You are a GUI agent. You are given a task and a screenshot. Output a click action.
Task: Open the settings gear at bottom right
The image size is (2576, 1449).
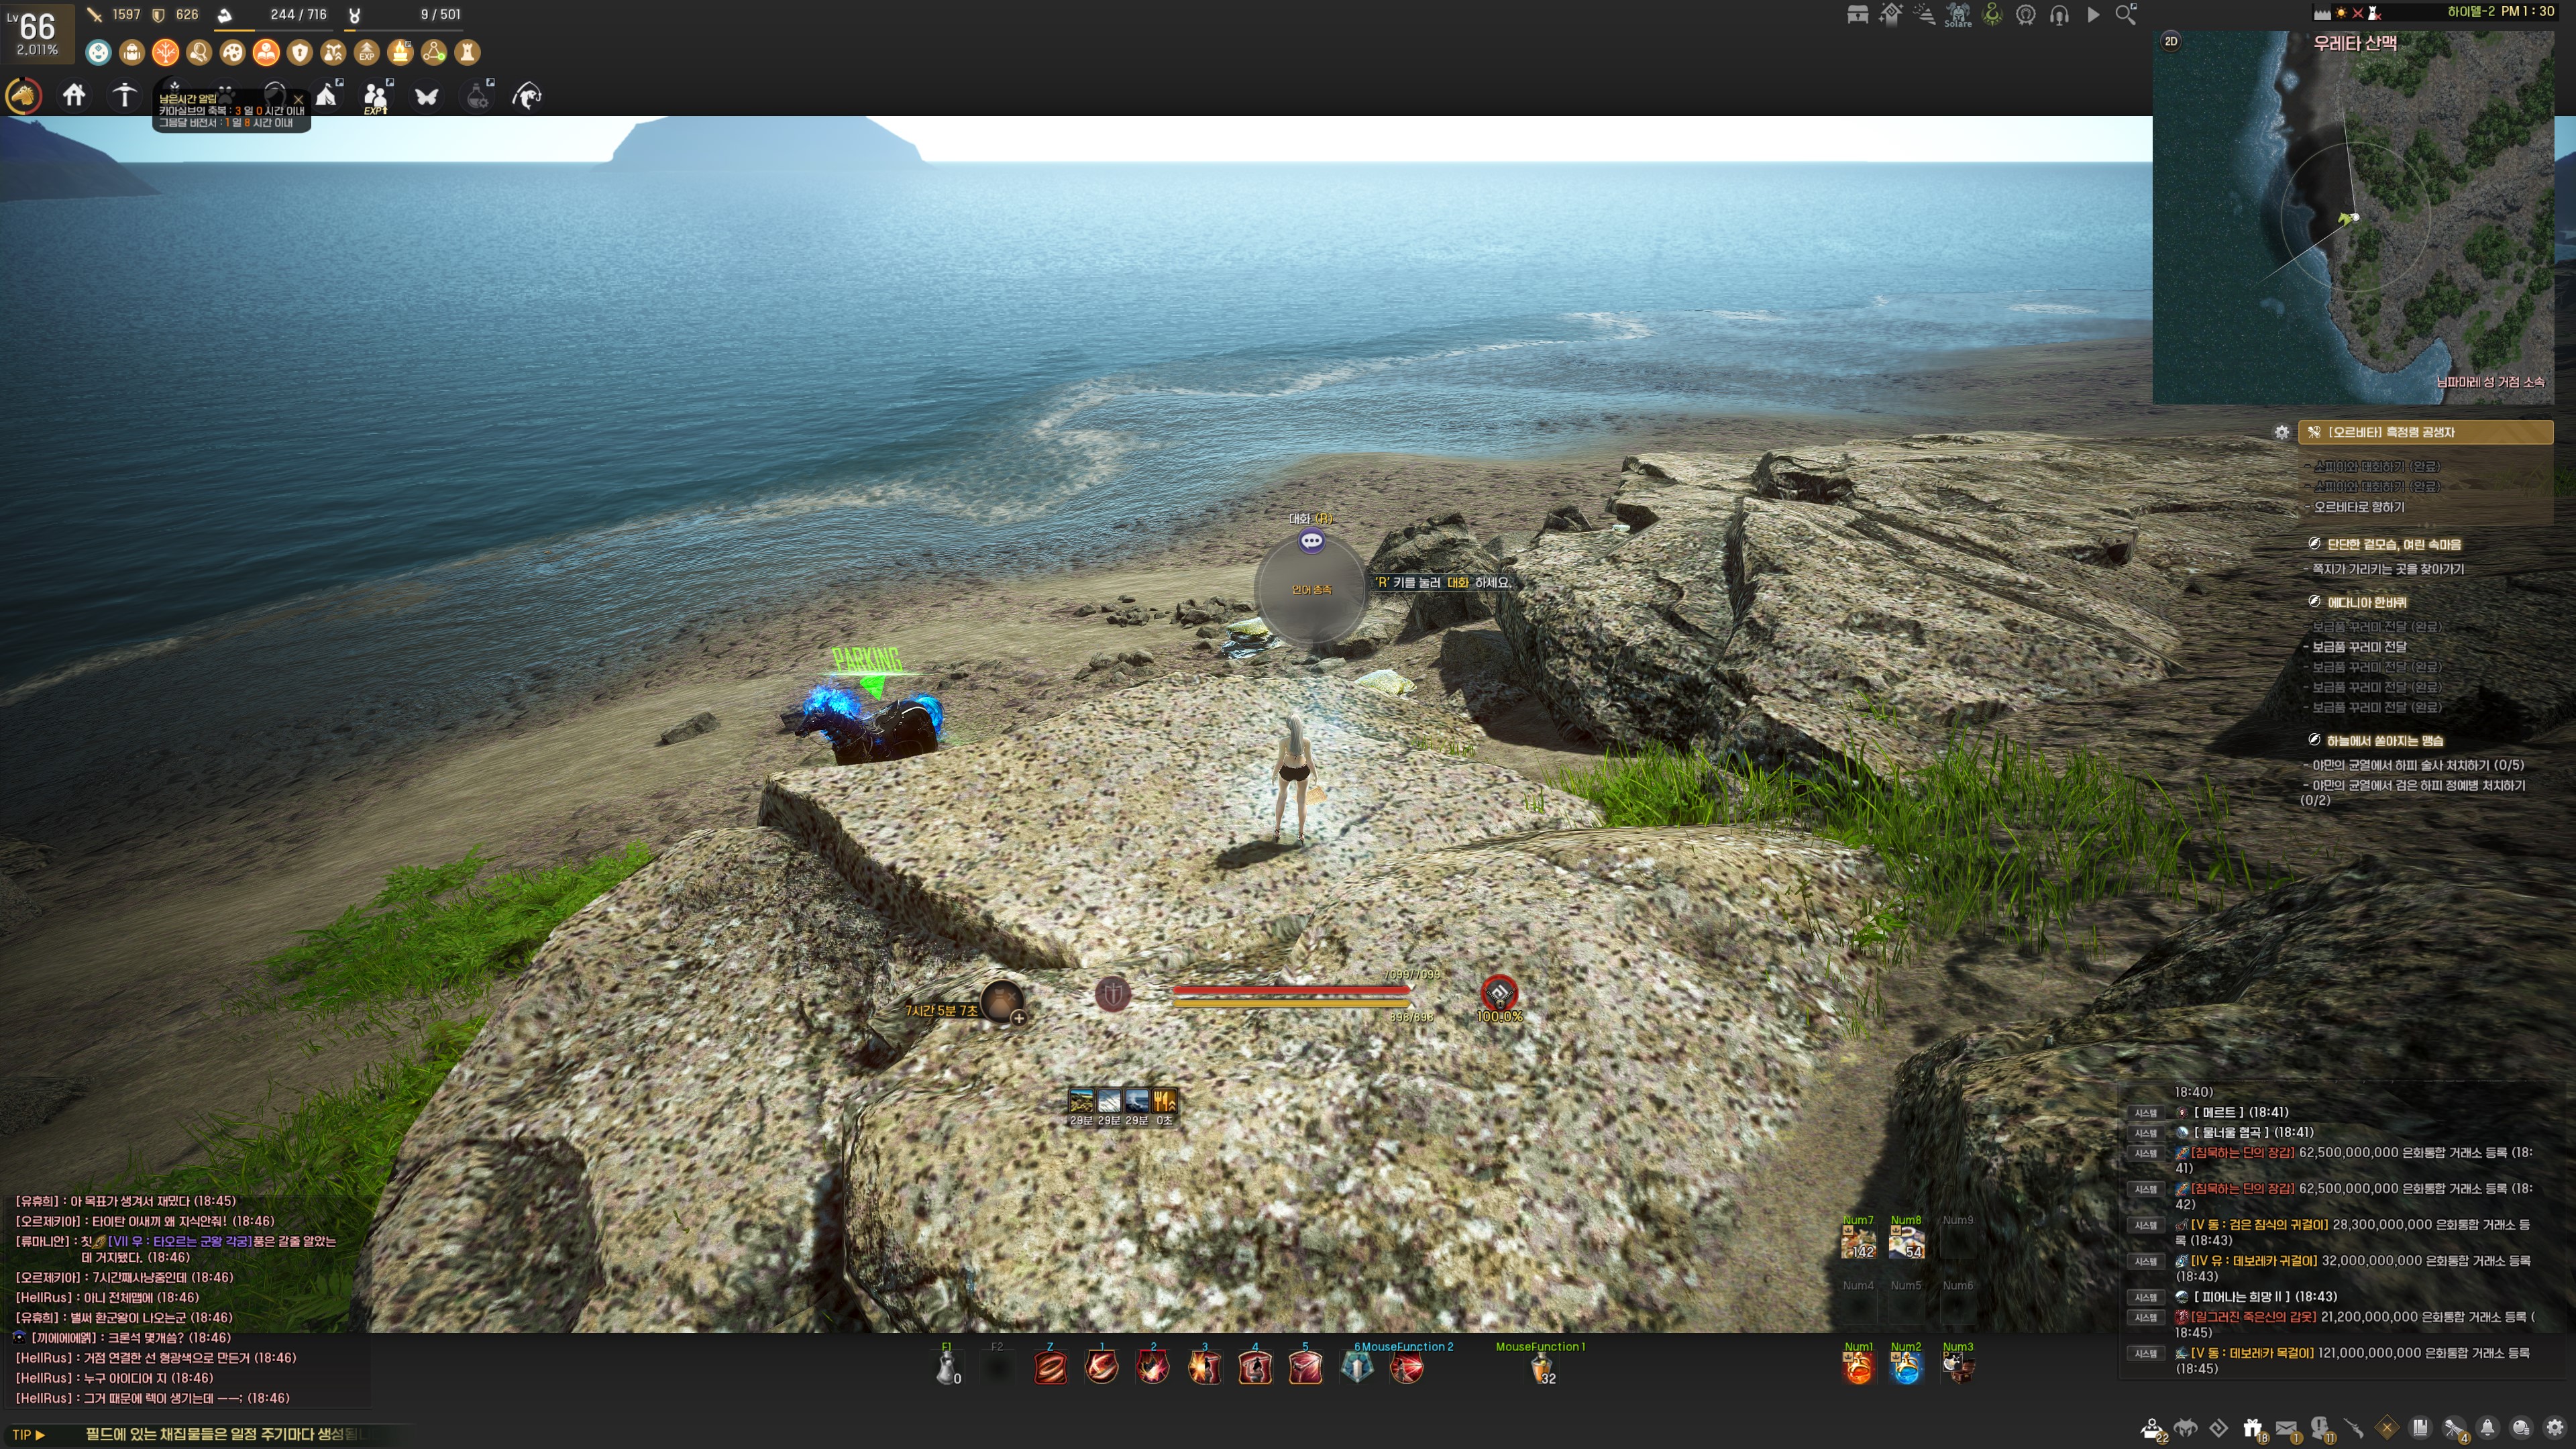(x=2555, y=1428)
